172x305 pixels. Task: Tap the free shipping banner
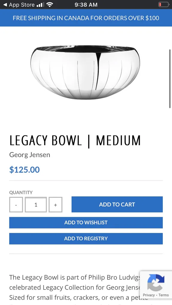[x=86, y=18]
